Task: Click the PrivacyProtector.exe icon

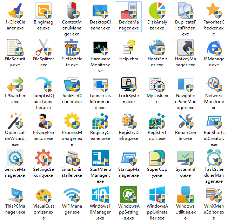Action: coord(43,121)
